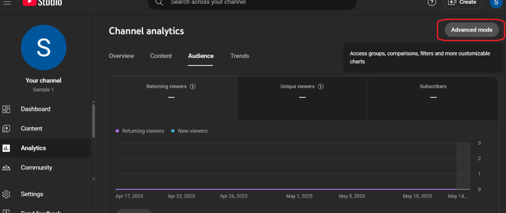Click the Content video icon in sidebar
This screenshot has height=213, width=506.
[6, 129]
